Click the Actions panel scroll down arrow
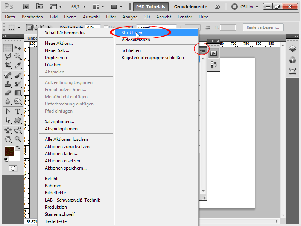Screen dimensions: 301x226 (x=203, y=191)
